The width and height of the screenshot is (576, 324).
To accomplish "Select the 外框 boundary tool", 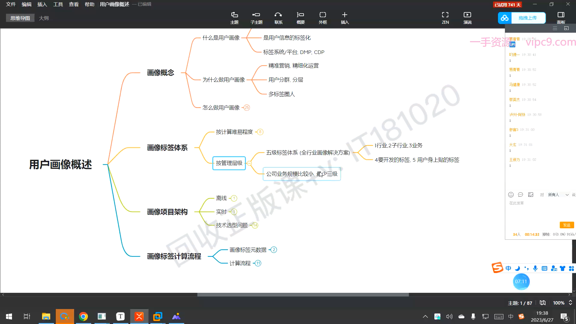I will point(322,17).
